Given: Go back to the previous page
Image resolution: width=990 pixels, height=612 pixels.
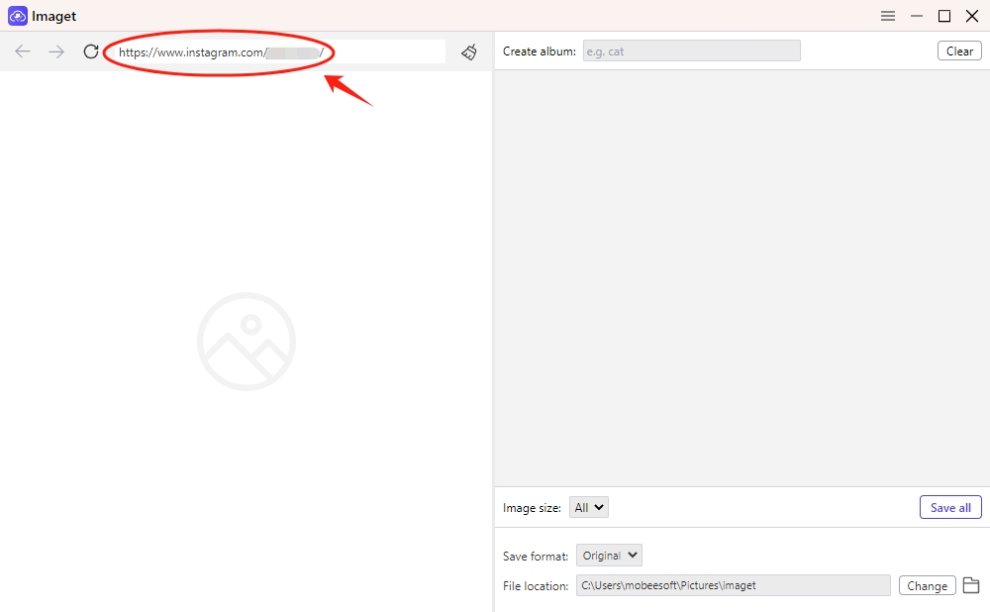Looking at the screenshot, I should pyautogui.click(x=23, y=51).
